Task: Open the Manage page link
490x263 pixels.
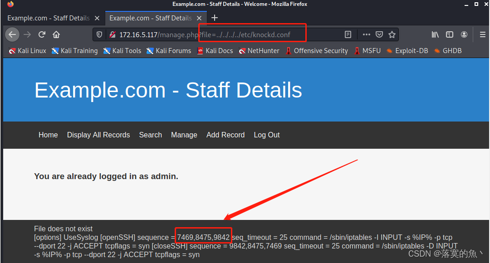Action: (184, 135)
